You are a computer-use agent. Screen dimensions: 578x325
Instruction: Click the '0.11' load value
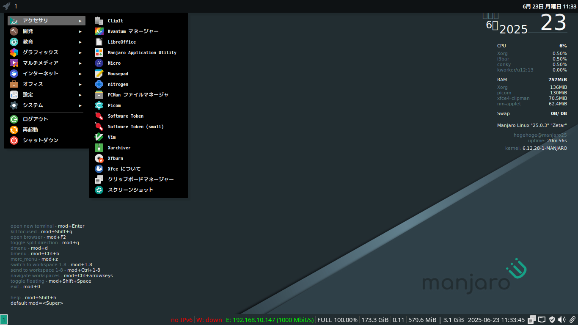pos(399,320)
